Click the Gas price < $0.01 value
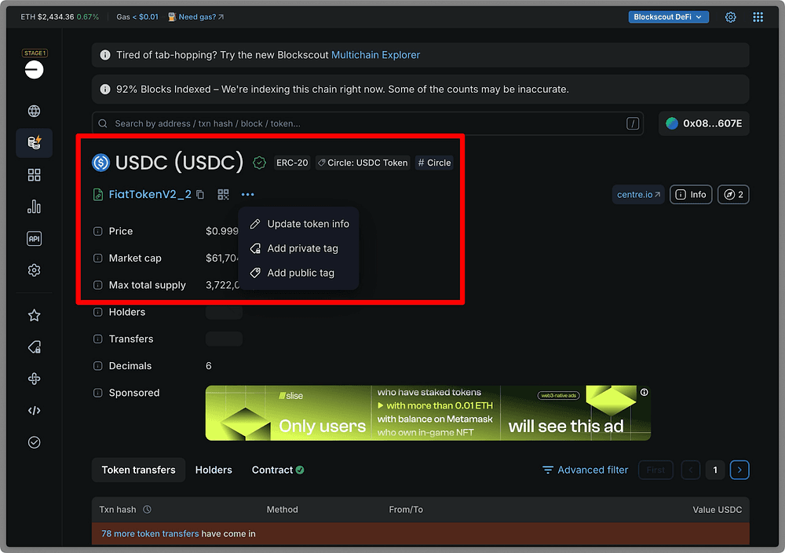This screenshot has height=553, width=785. coord(145,17)
